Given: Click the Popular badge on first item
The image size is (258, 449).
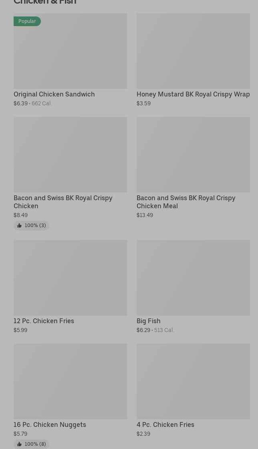Looking at the screenshot, I should [x=27, y=21].
